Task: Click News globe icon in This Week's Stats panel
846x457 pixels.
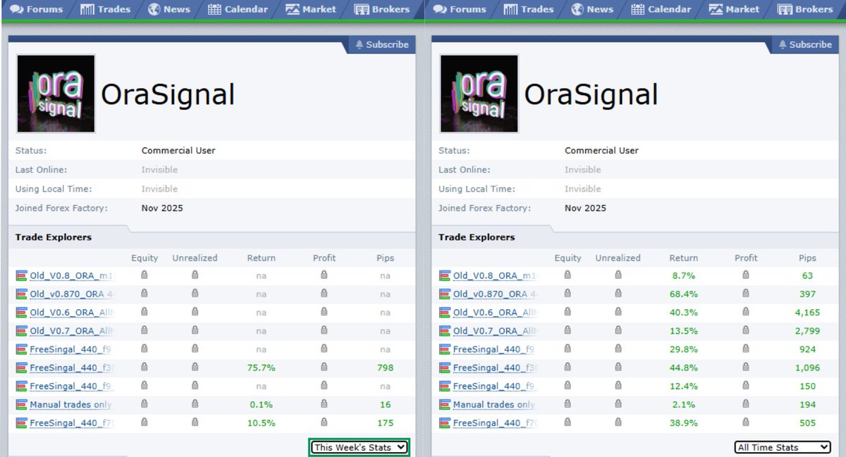Action: pyautogui.click(x=154, y=10)
